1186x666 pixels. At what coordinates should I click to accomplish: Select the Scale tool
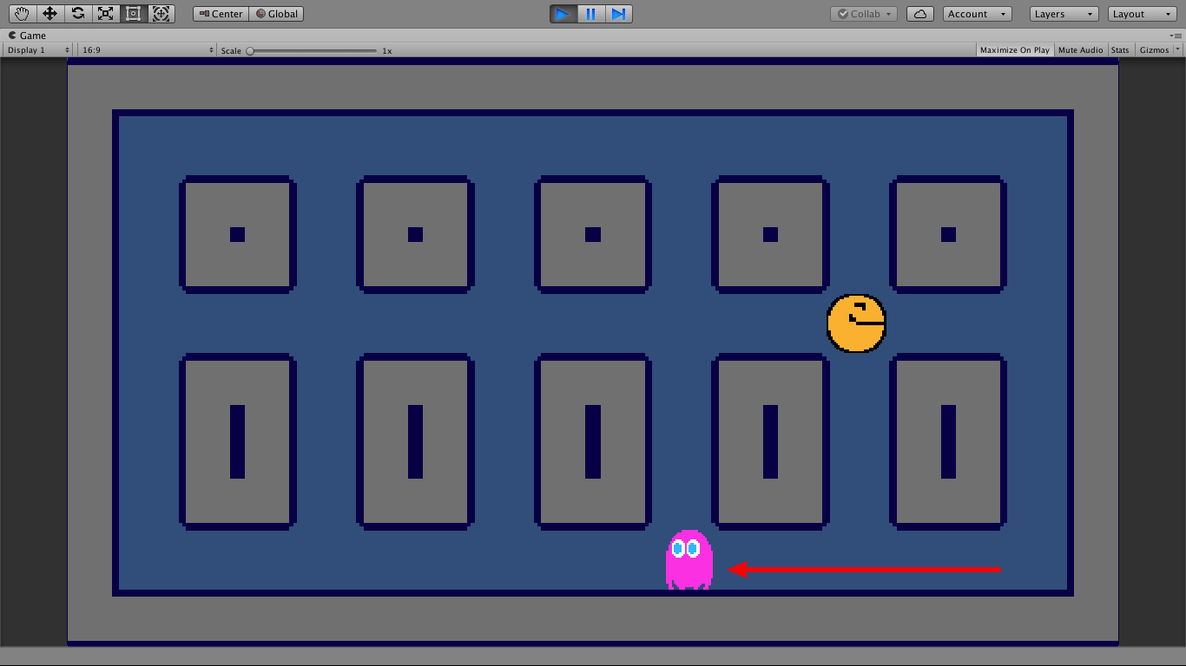coord(106,14)
